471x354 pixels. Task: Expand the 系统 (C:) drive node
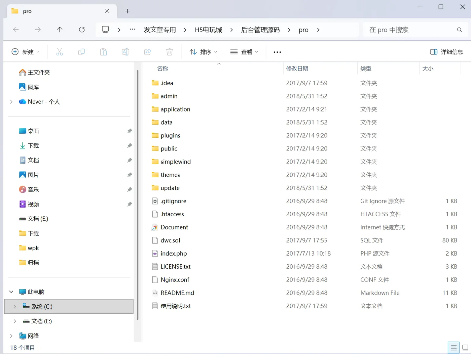pyautogui.click(x=15, y=306)
